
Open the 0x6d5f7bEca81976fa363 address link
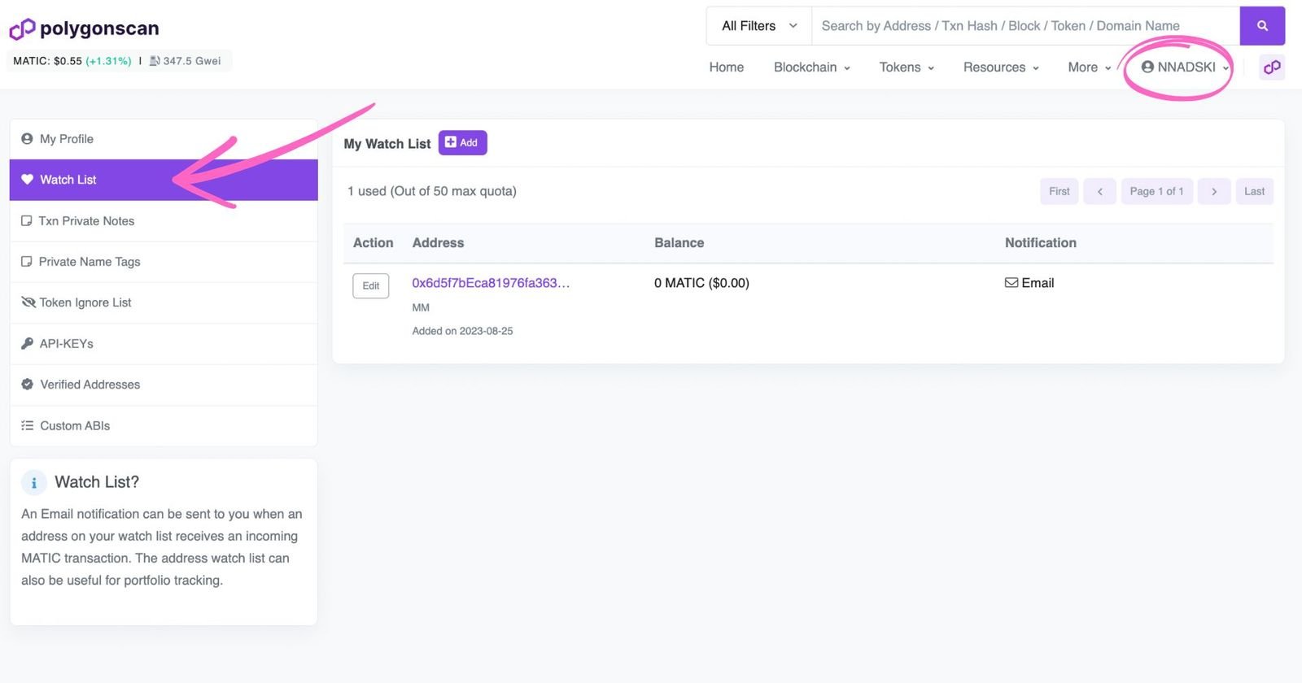pos(491,283)
